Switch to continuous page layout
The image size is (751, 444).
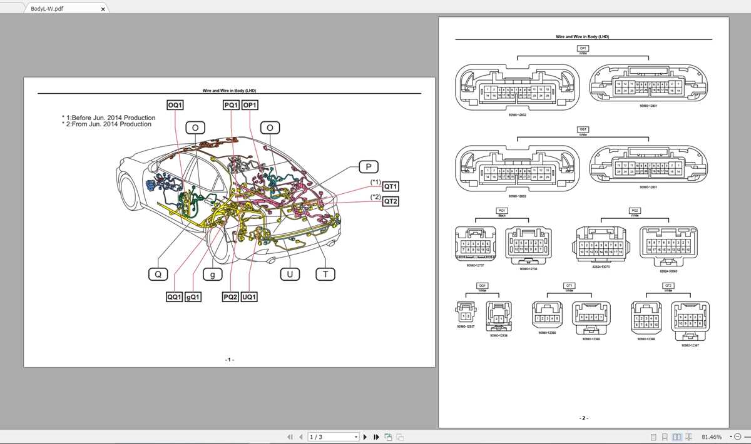[665, 436]
